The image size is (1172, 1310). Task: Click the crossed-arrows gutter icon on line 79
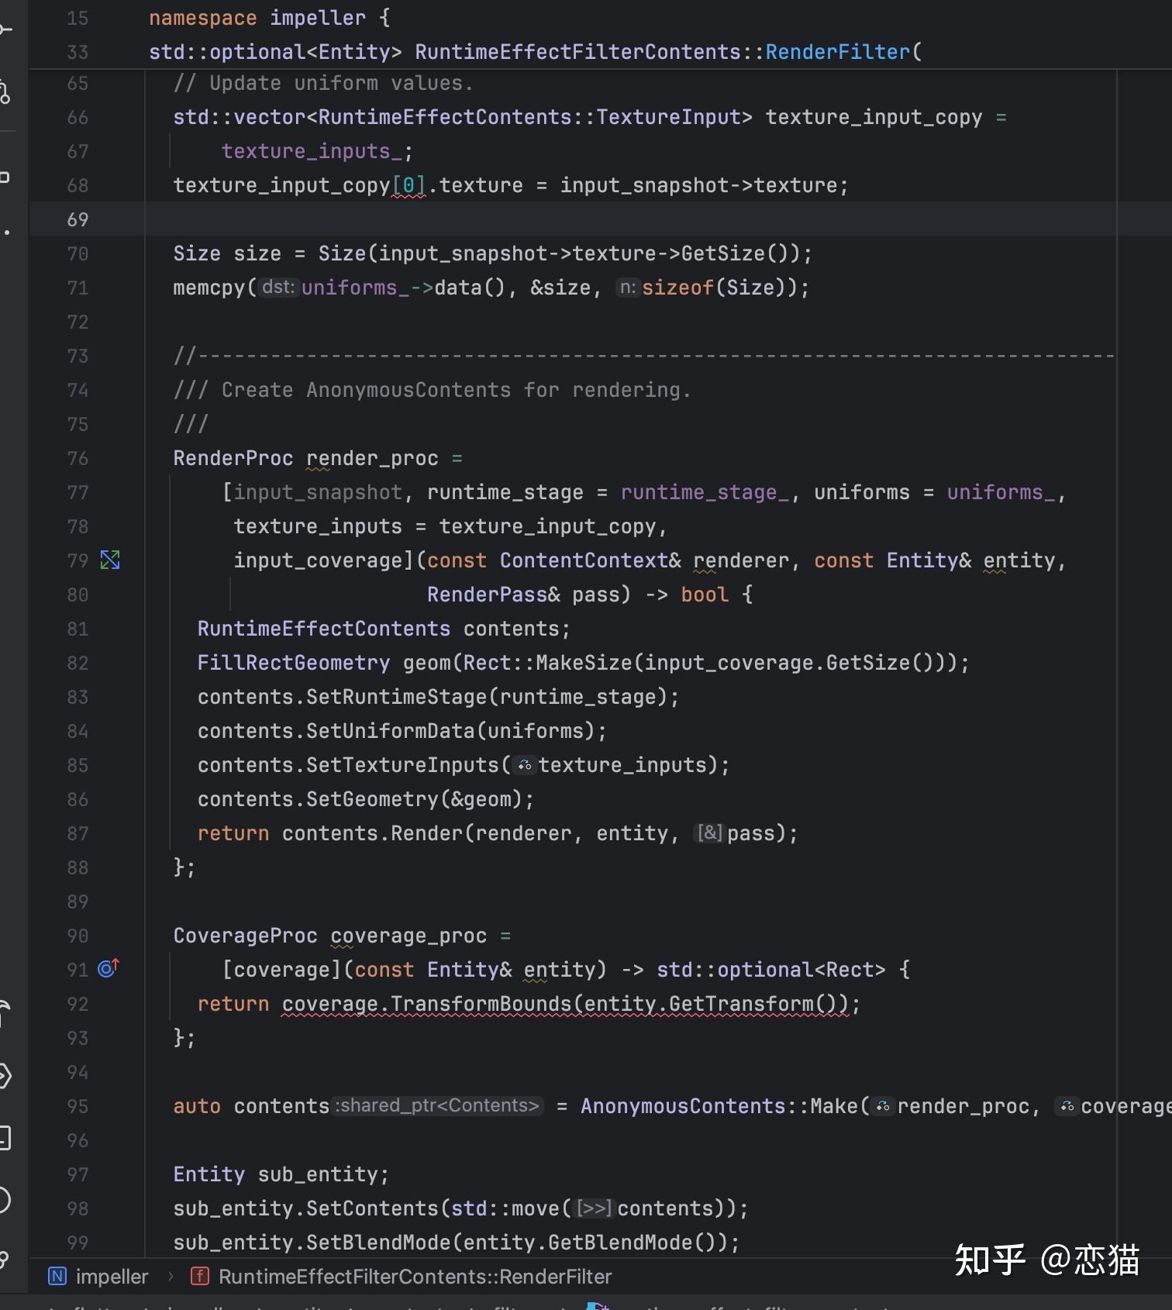pyautogui.click(x=110, y=560)
